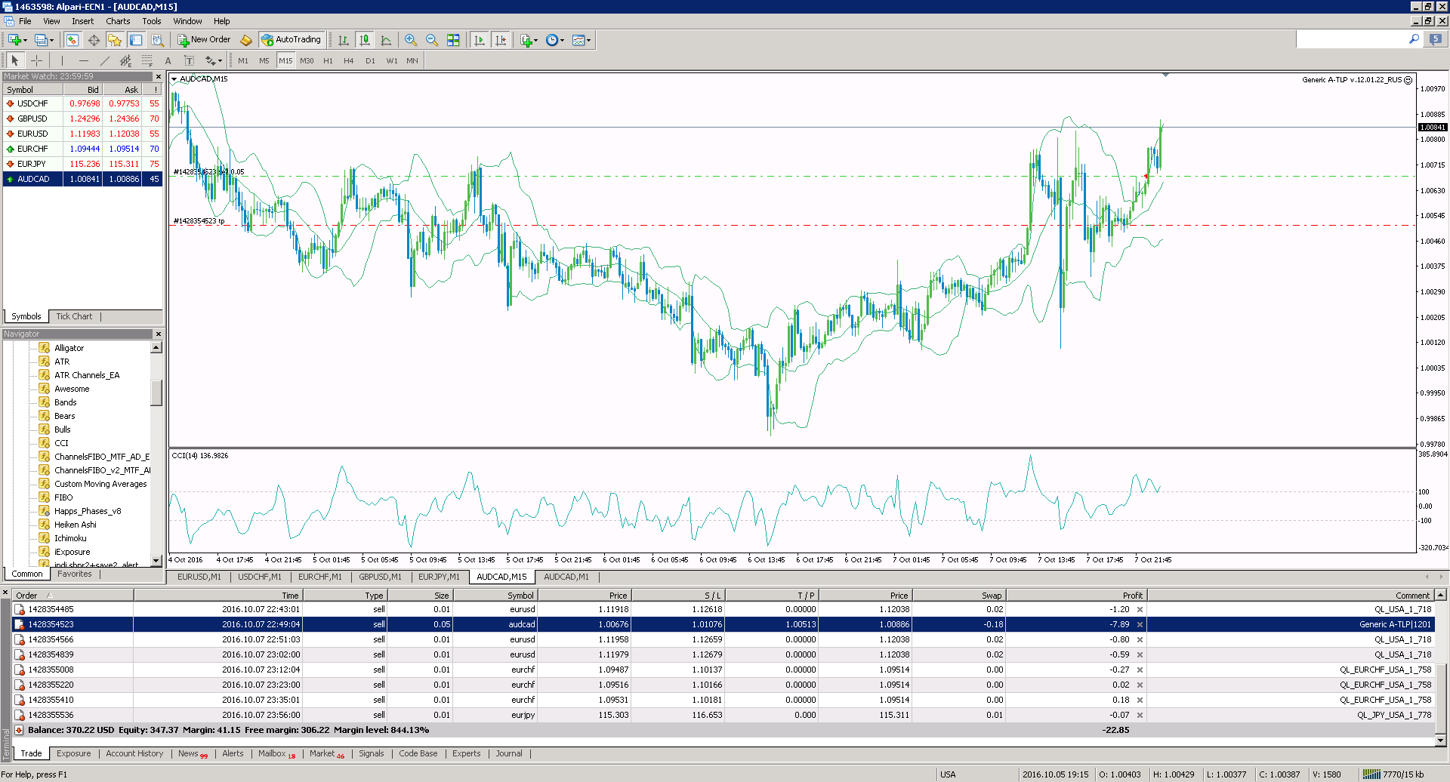Viewport: 1450px width, 782px height.
Task: Zoom out on the chart
Action: coord(432,40)
